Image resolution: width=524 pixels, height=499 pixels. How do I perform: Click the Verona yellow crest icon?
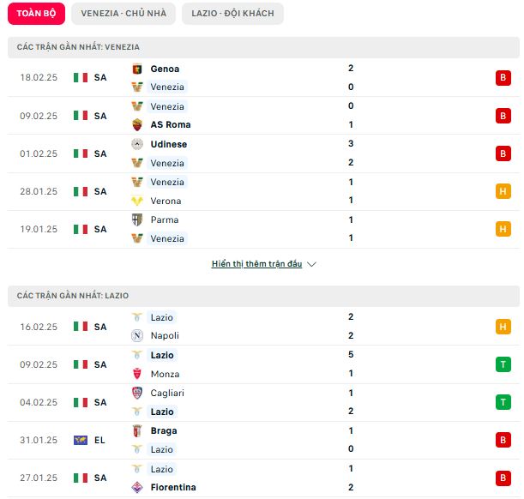pyautogui.click(x=137, y=201)
